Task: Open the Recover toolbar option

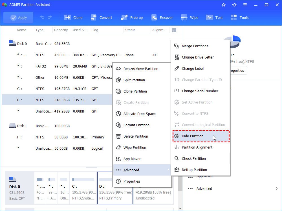Action: 162,17
